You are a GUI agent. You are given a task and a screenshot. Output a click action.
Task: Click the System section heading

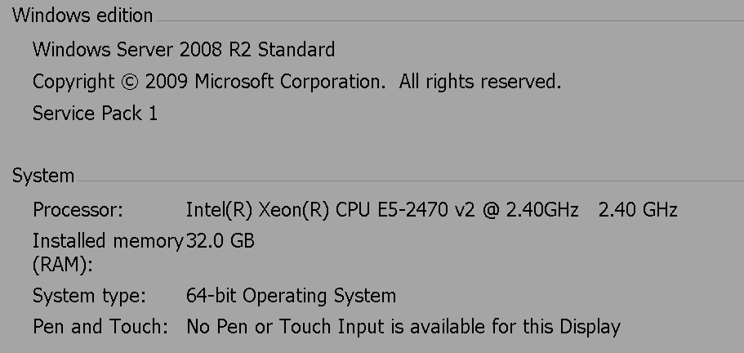(x=43, y=176)
